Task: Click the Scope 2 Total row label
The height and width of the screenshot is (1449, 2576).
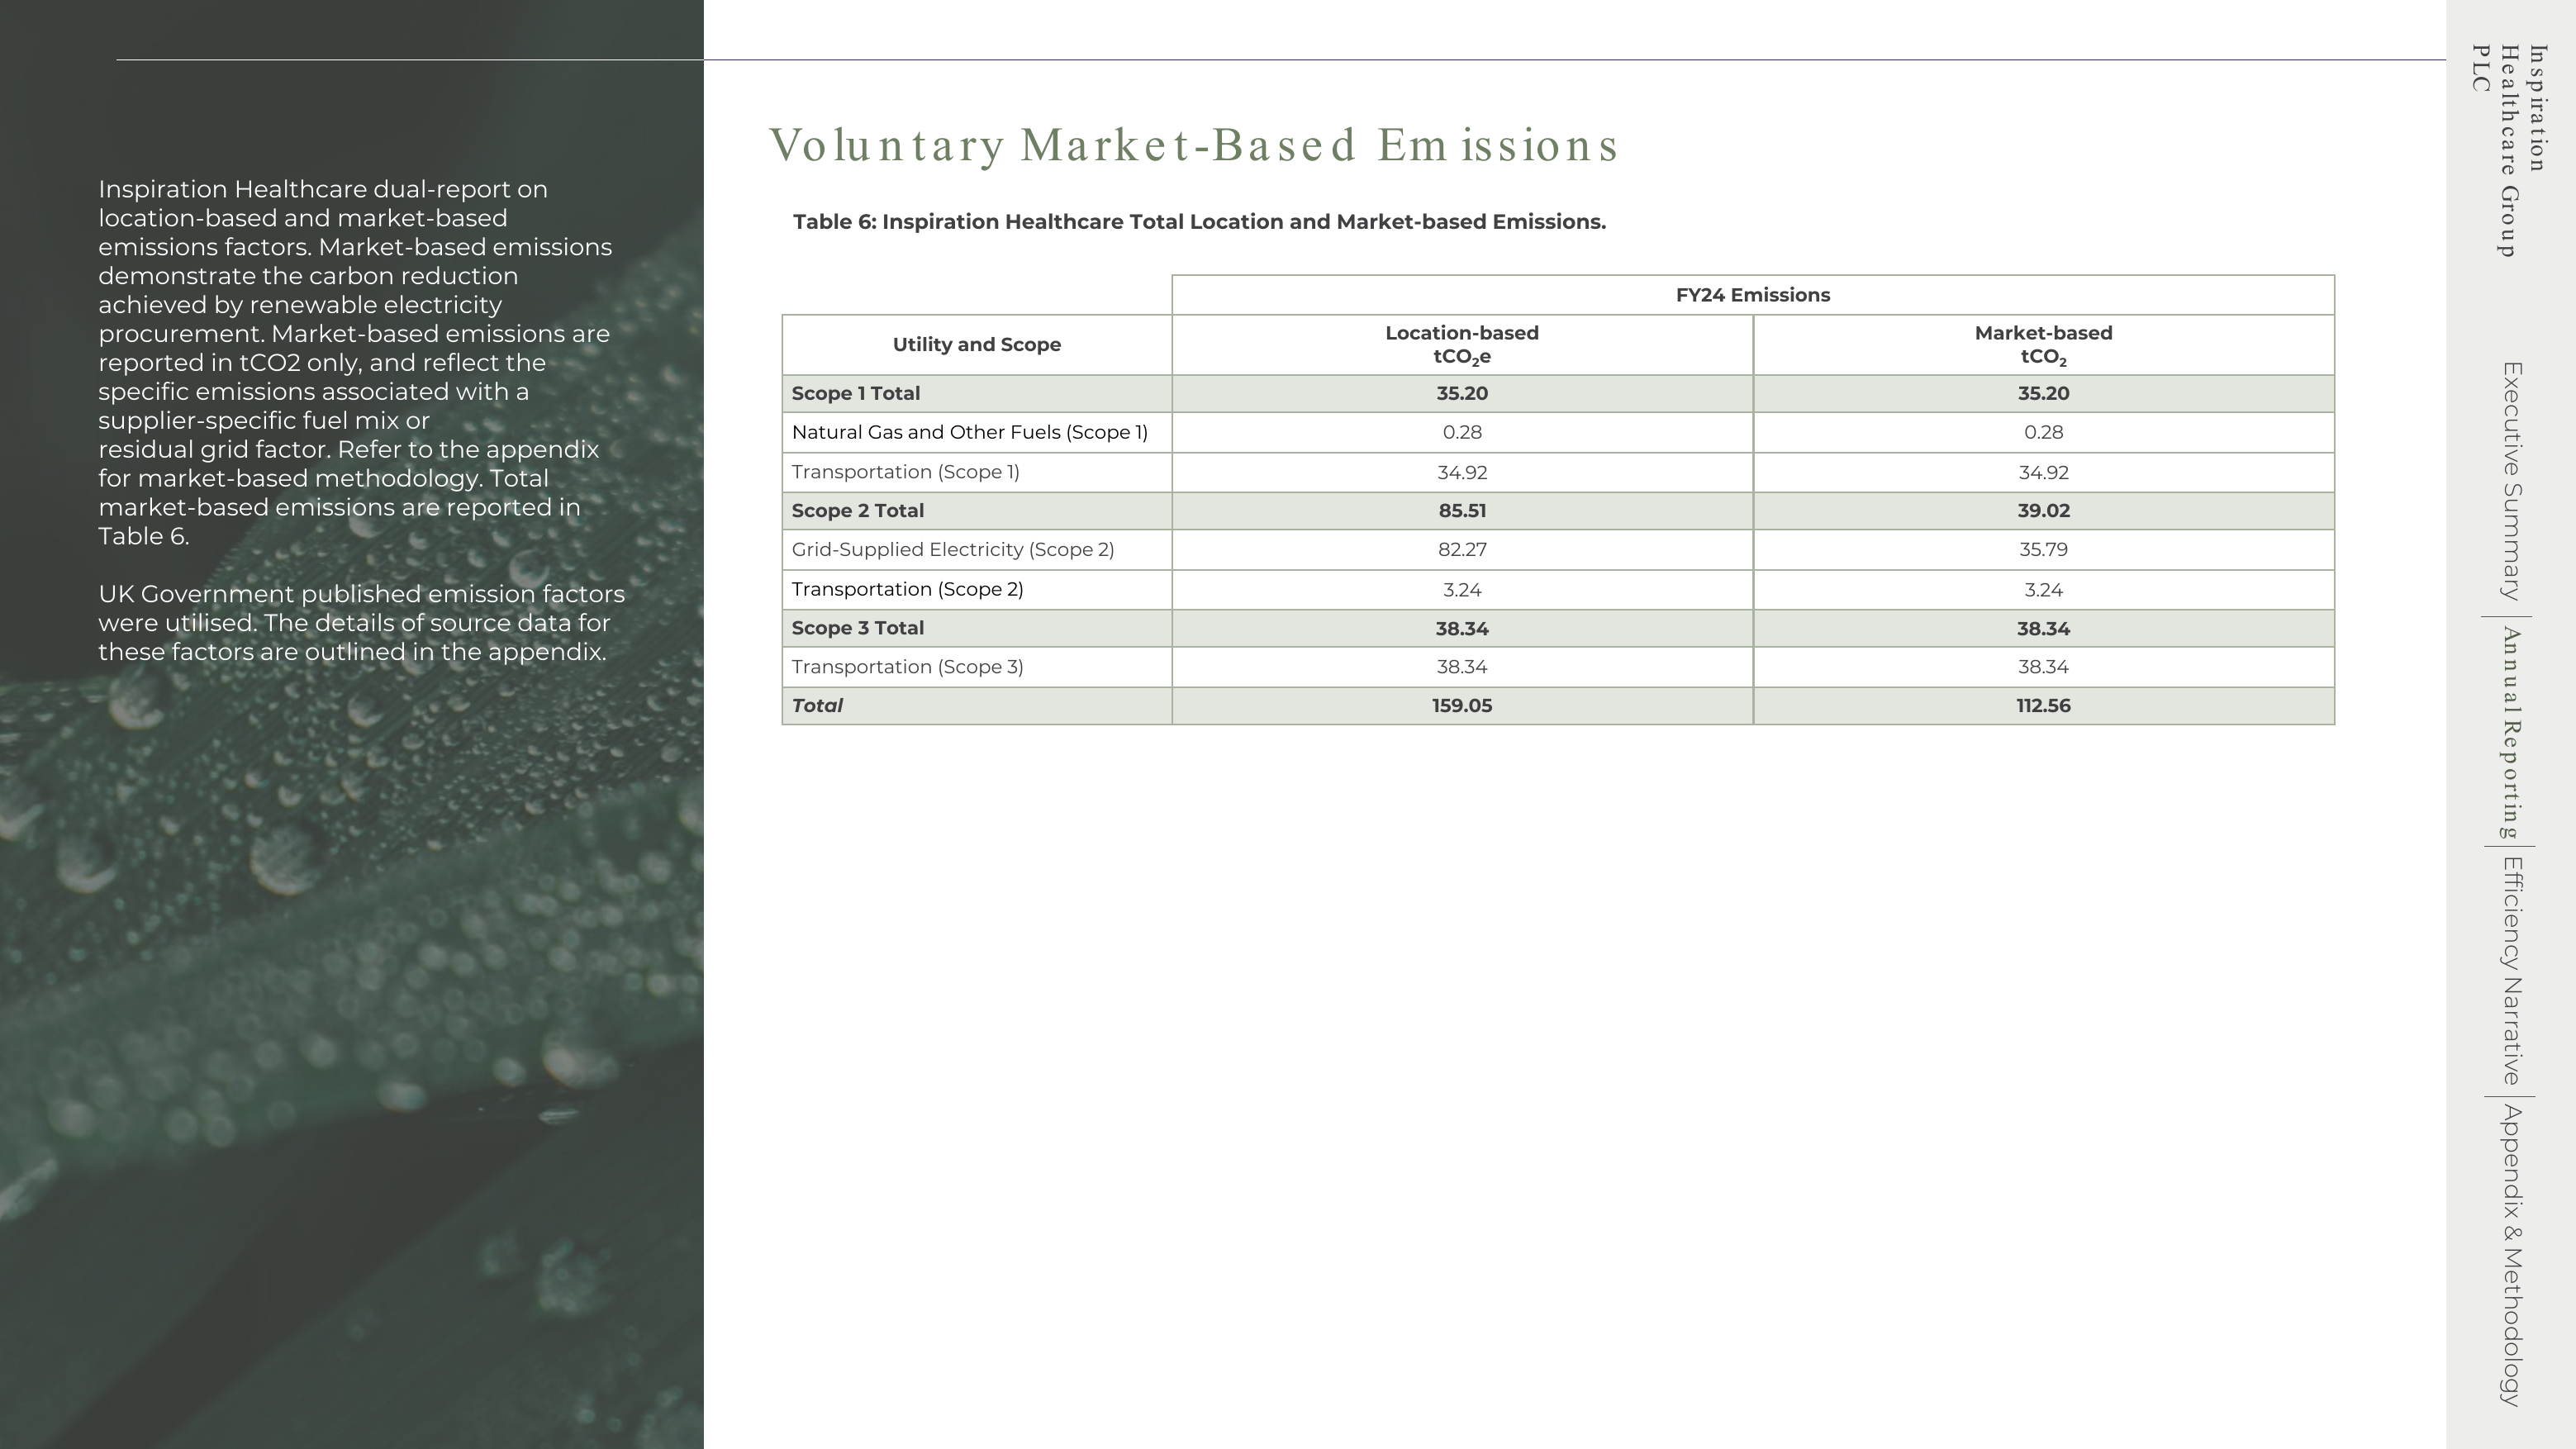Action: click(x=857, y=511)
